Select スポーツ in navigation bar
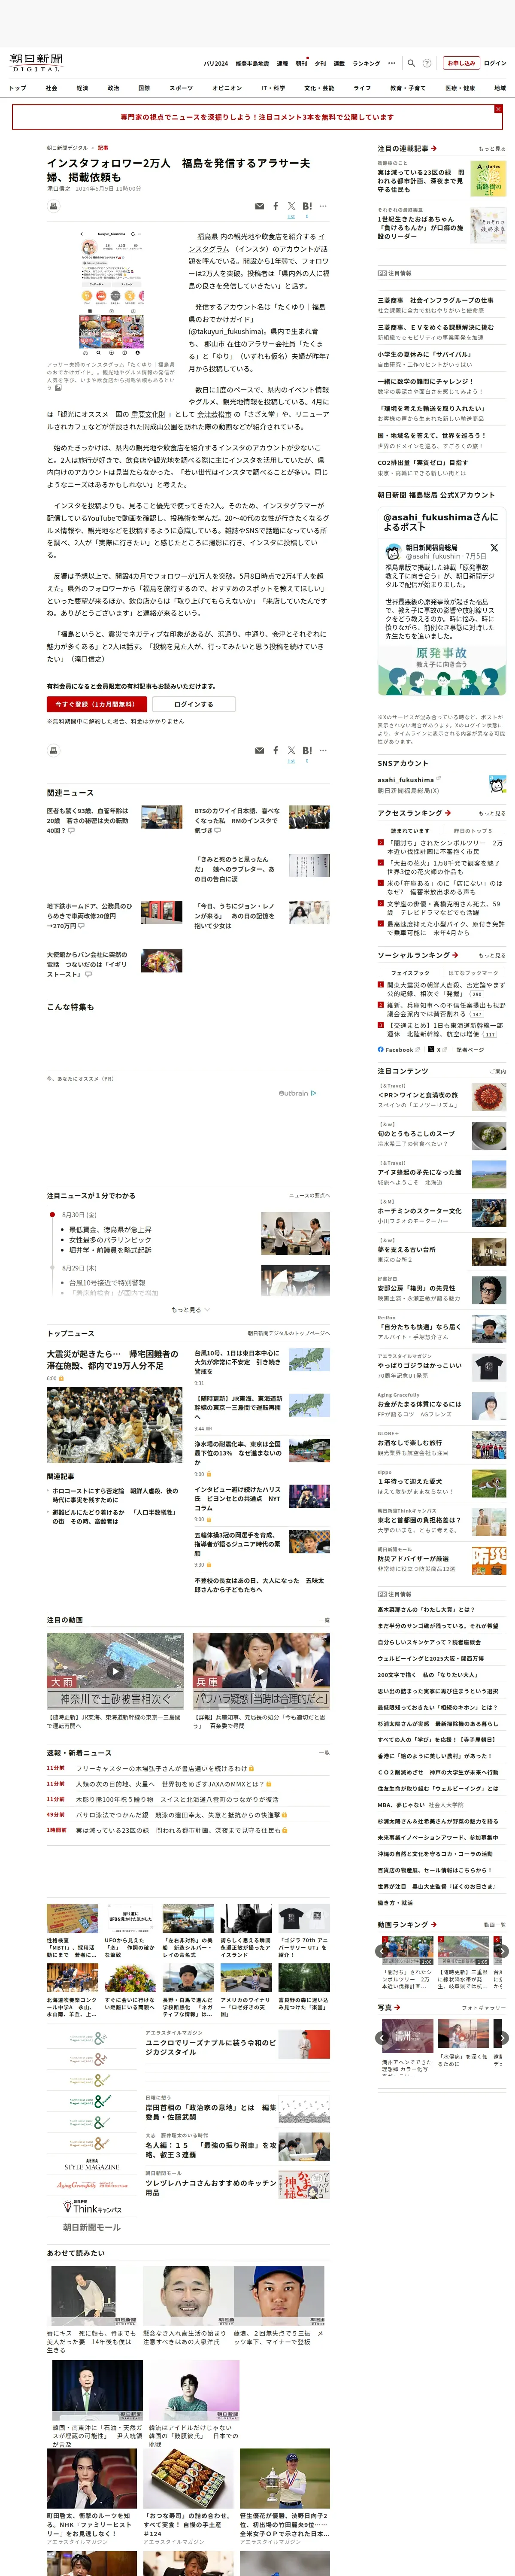Image resolution: width=515 pixels, height=2576 pixels. 181,88
